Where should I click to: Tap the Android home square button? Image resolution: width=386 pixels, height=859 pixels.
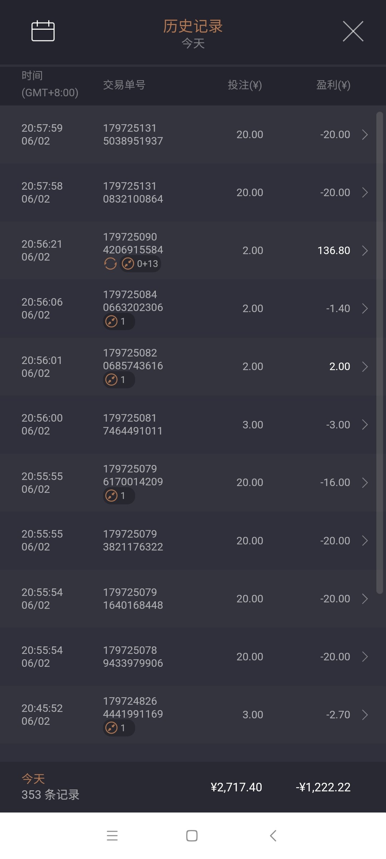pos(192,836)
